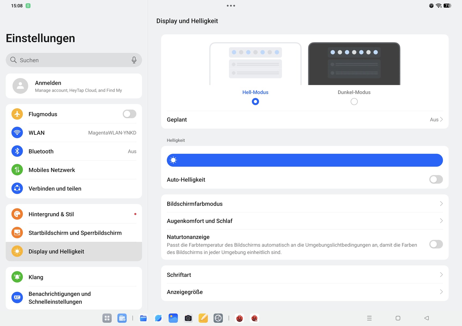Open the blue Files folder app in dock
The width and height of the screenshot is (462, 326).
click(x=143, y=318)
